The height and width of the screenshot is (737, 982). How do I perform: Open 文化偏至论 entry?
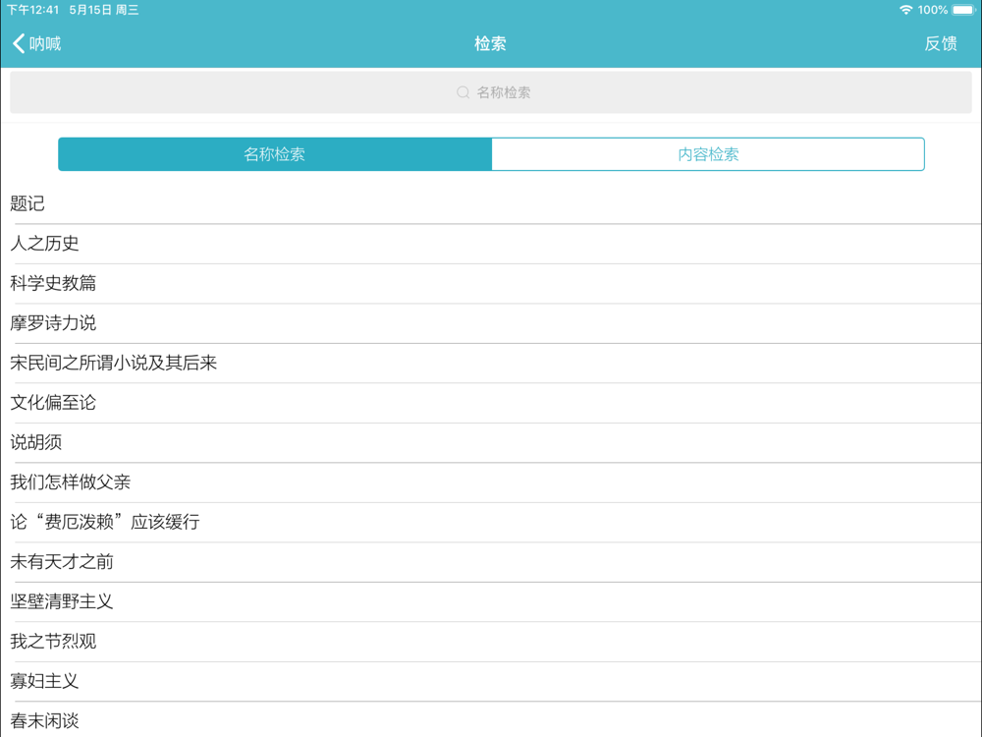coord(491,403)
